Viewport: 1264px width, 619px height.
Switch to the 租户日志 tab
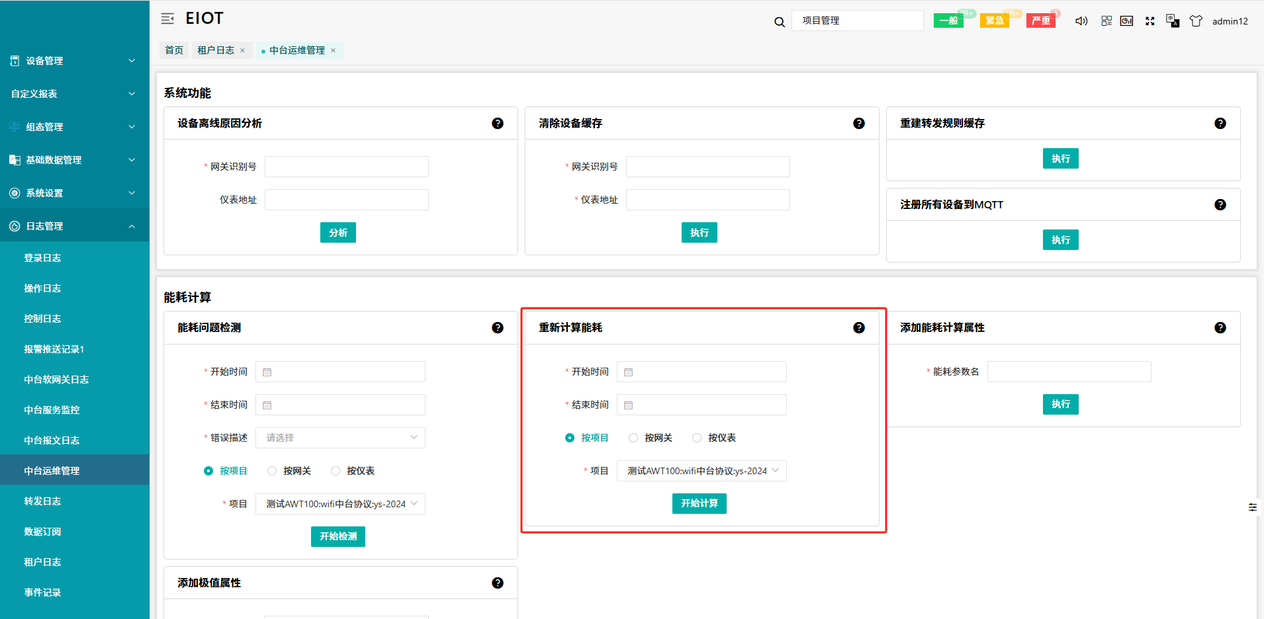click(x=216, y=50)
